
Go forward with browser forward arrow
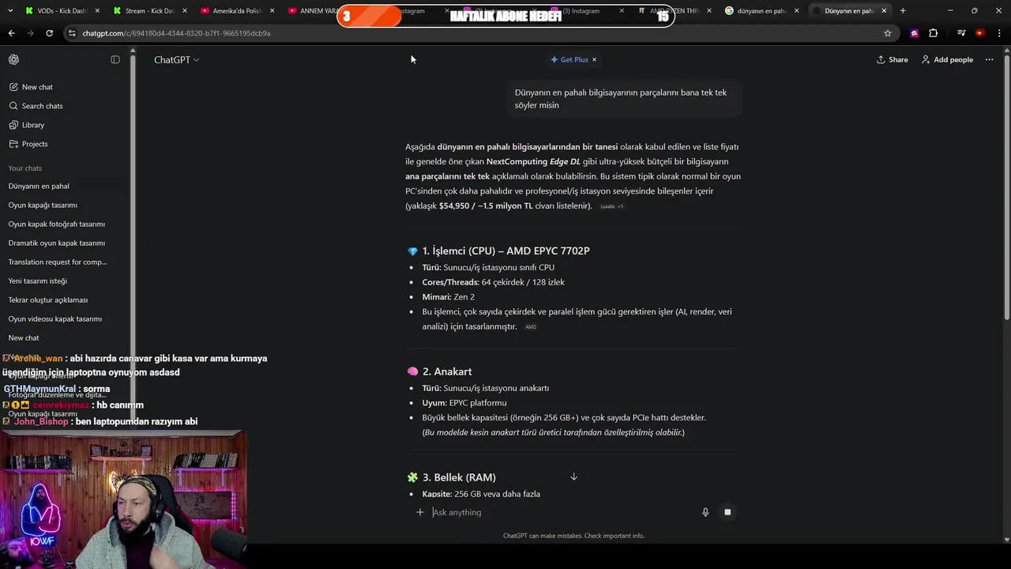click(x=30, y=33)
